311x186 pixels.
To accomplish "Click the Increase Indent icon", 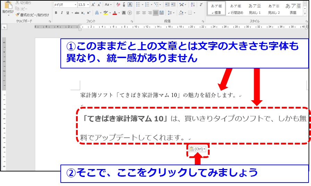I will (173, 4).
